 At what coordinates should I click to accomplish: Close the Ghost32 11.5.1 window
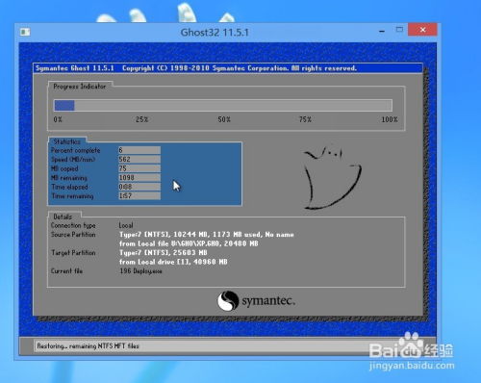click(x=422, y=30)
